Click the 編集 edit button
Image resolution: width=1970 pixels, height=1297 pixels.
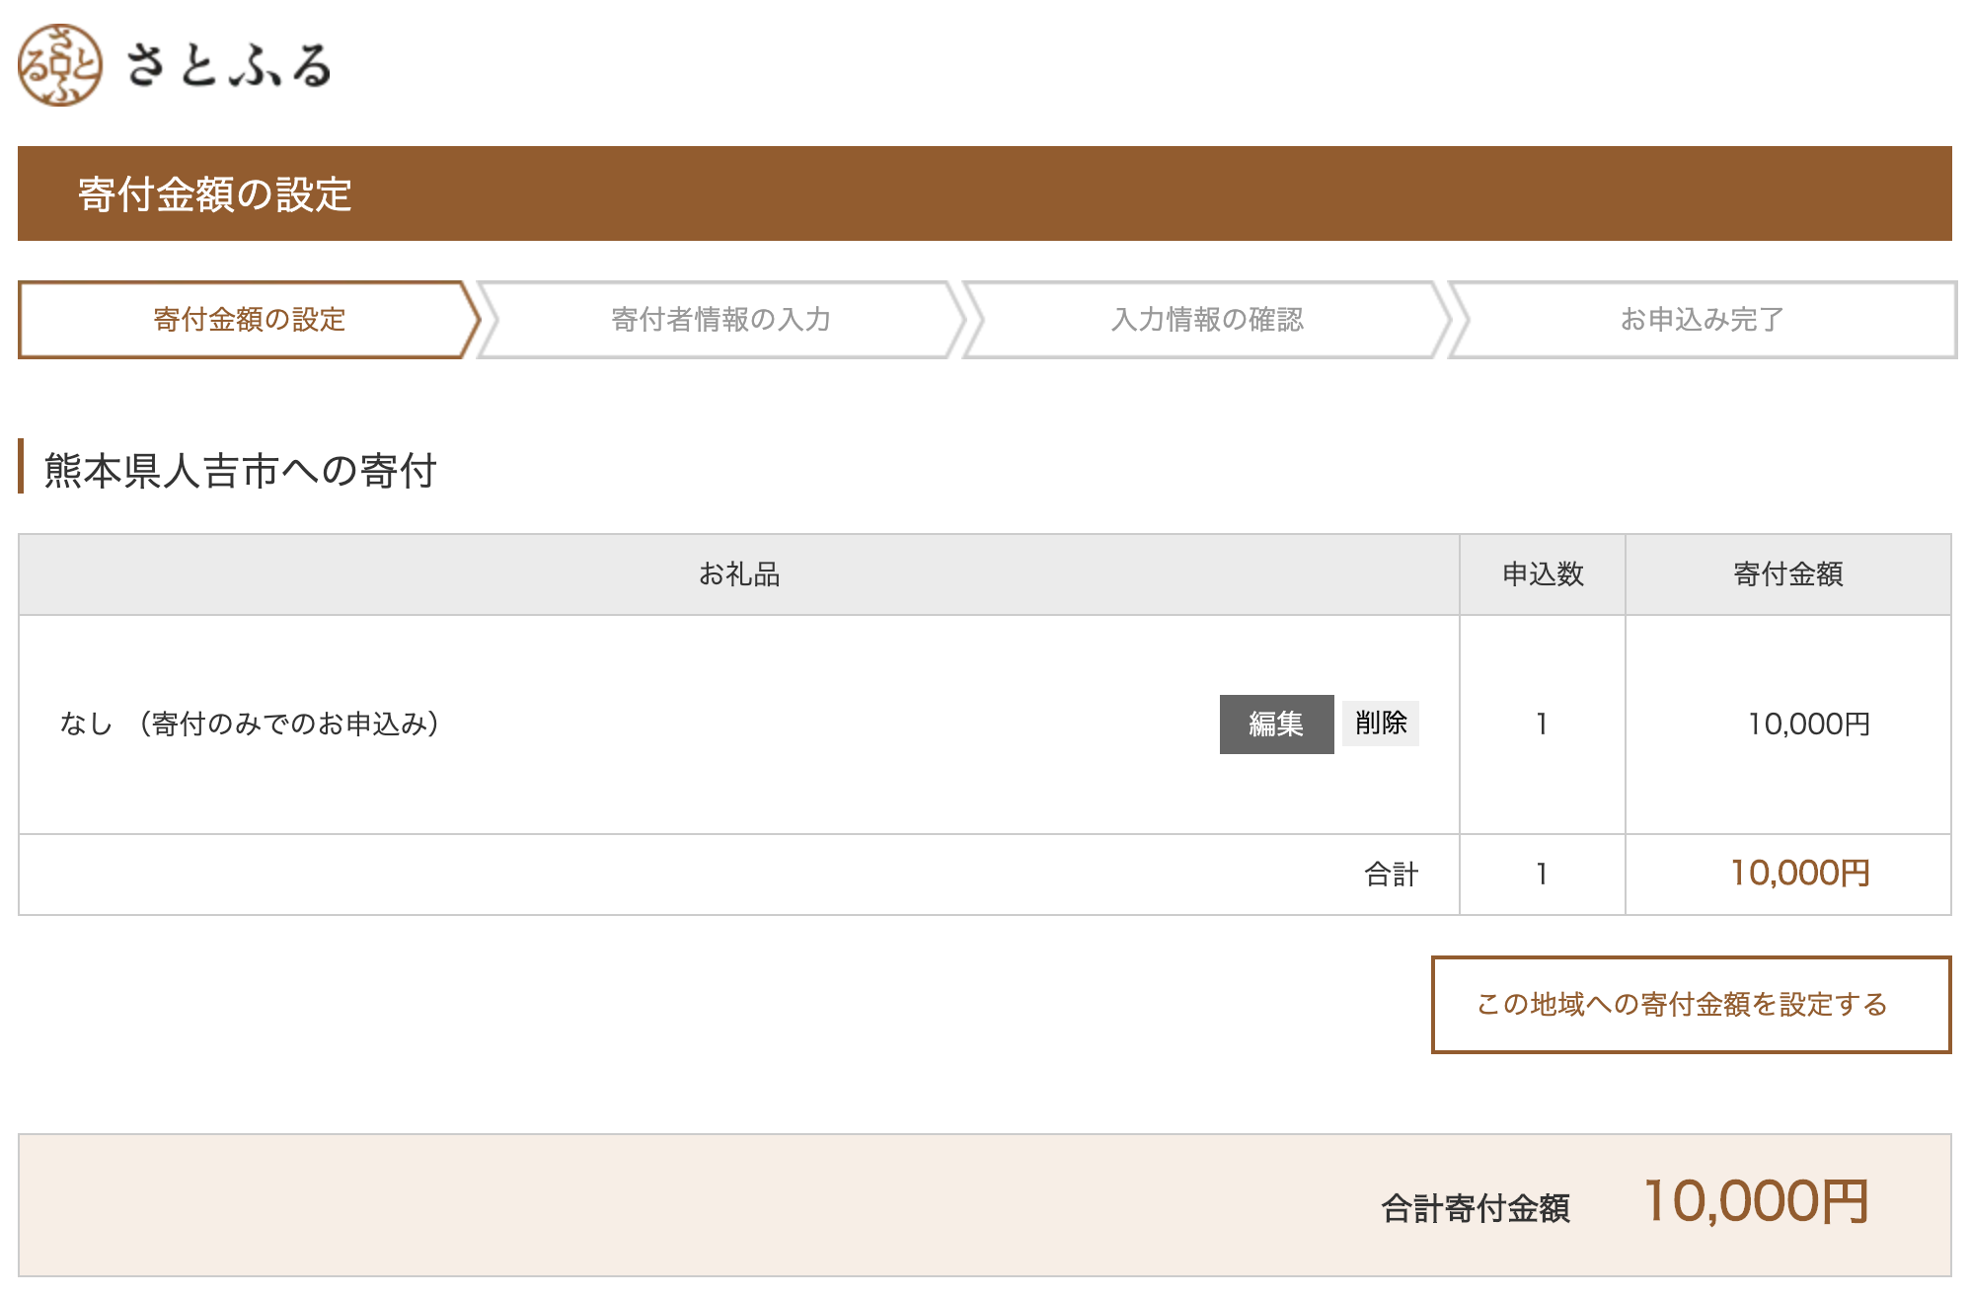pyautogui.click(x=1276, y=724)
